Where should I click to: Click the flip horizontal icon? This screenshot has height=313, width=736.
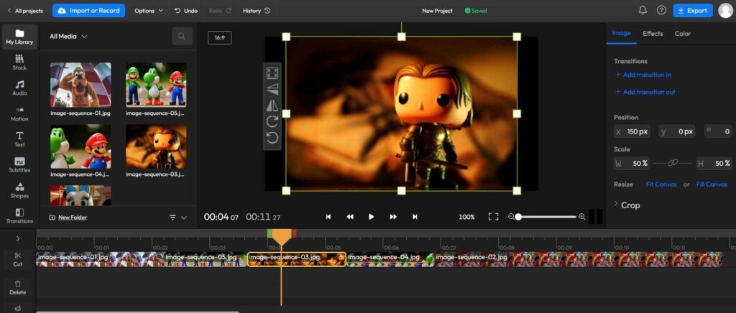point(272,106)
